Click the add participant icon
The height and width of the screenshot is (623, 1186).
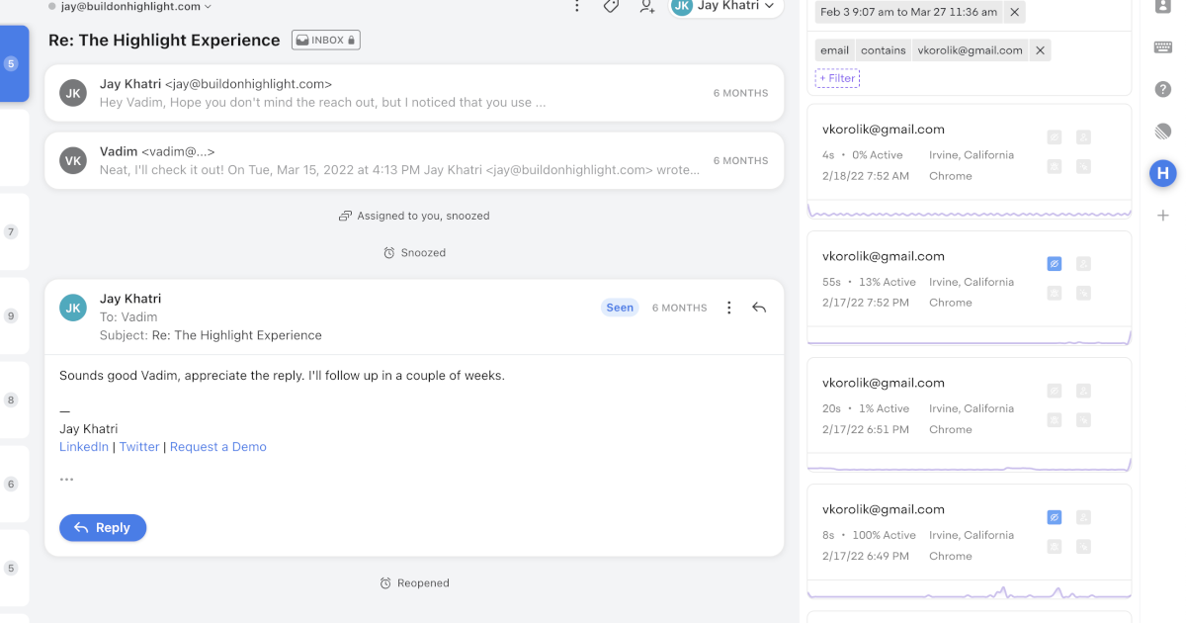646,6
